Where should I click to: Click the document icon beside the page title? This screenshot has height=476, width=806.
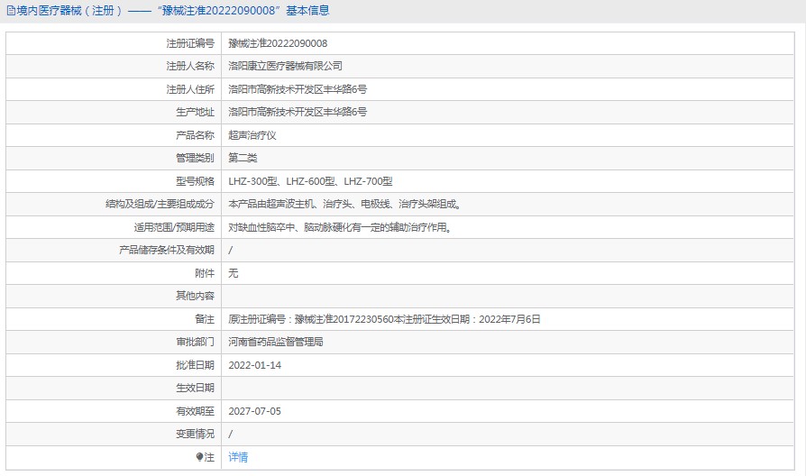click(10, 11)
